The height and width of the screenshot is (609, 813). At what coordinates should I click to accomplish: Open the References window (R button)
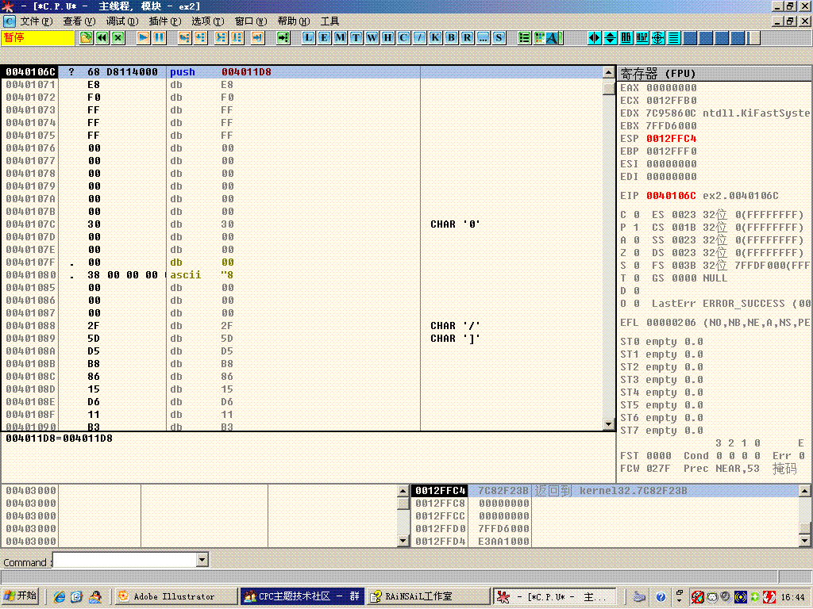(x=468, y=38)
